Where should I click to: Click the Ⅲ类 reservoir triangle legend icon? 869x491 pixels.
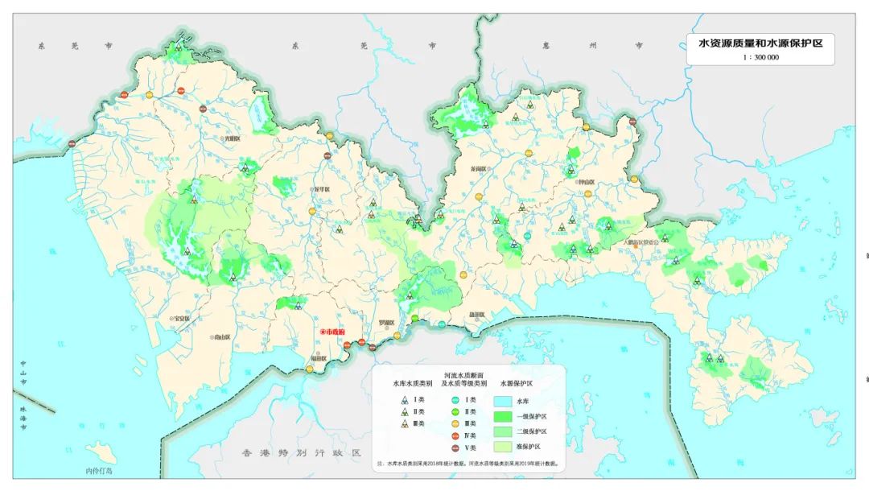tap(405, 424)
